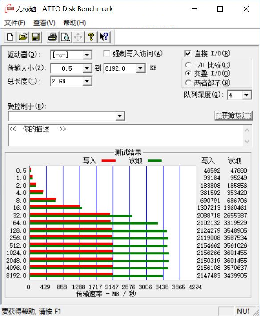Click the 开始(S) start button
The width and height of the screenshot is (260, 316).
(234, 115)
